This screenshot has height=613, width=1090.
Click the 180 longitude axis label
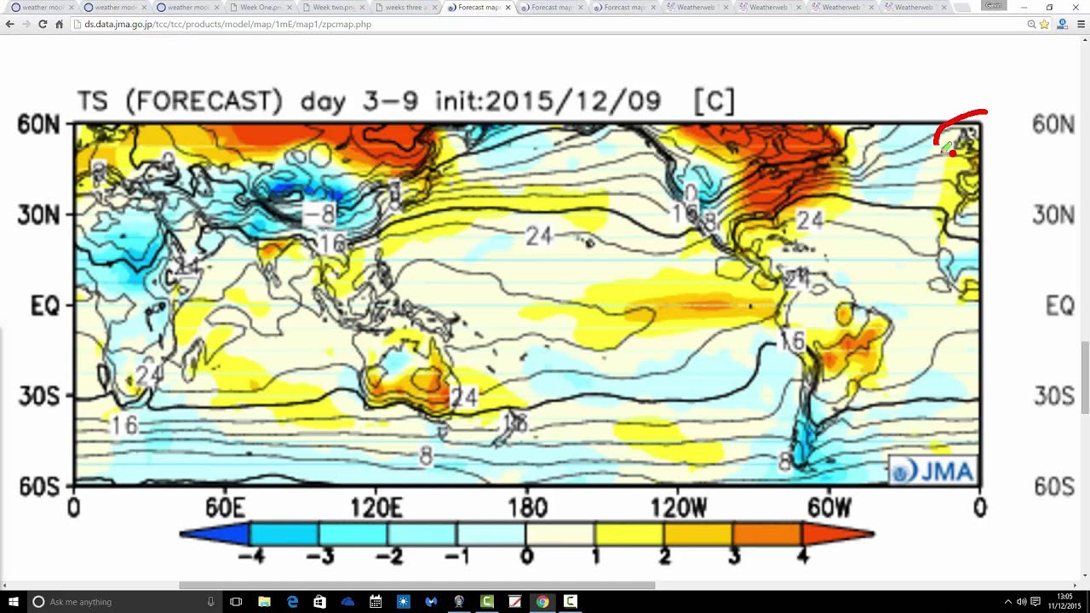click(527, 508)
